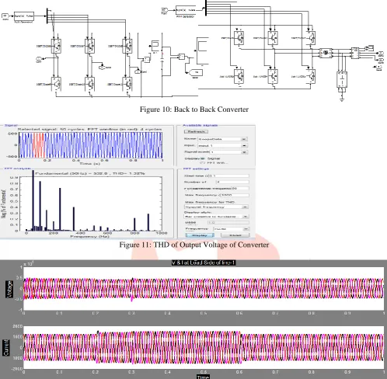The image size is (387, 379).
Task: Click the scope title 'V & I at Load Side'
Action: point(204,263)
